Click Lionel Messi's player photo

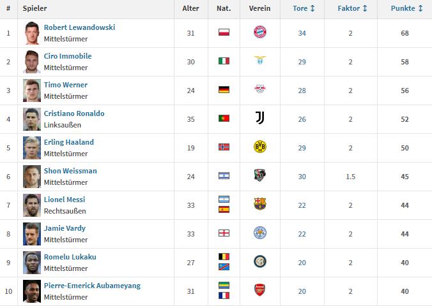point(32,205)
